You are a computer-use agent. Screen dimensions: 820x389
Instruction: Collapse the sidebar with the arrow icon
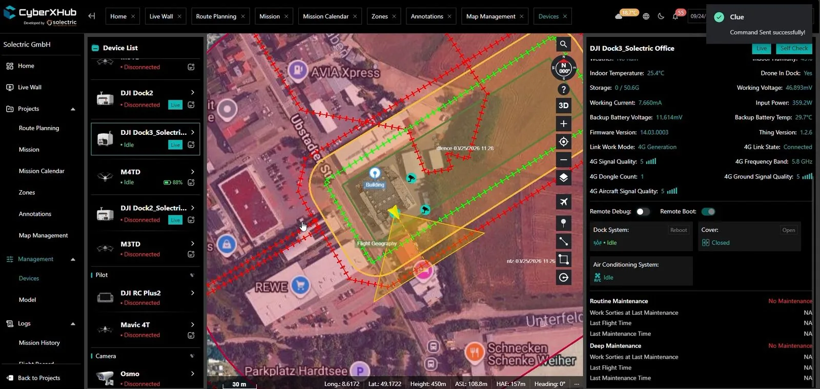[x=92, y=16]
